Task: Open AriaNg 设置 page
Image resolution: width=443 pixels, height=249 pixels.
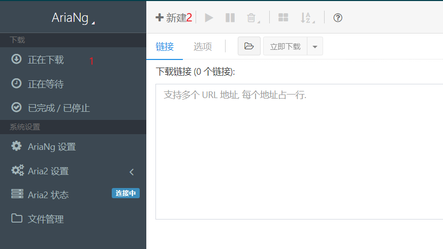Action: click(73, 147)
